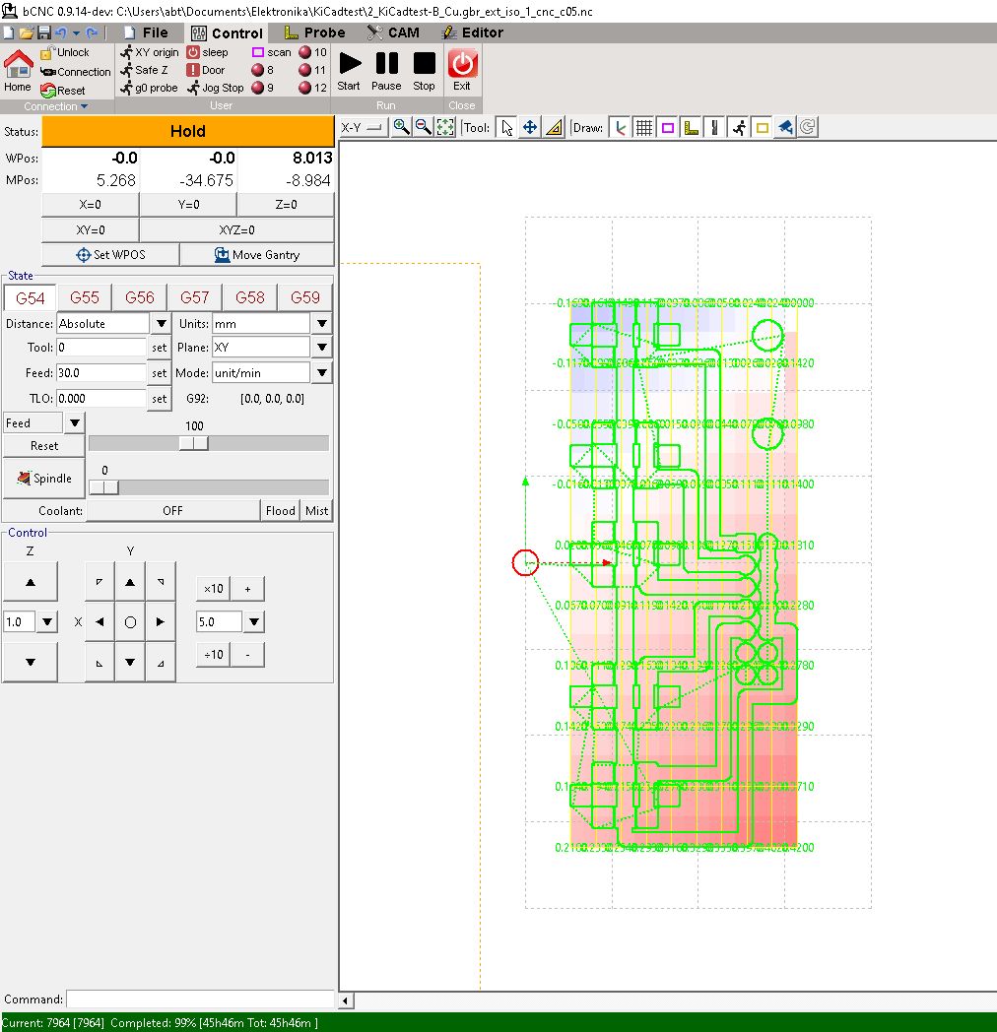
Task: Start the g-code run
Action: (349, 71)
